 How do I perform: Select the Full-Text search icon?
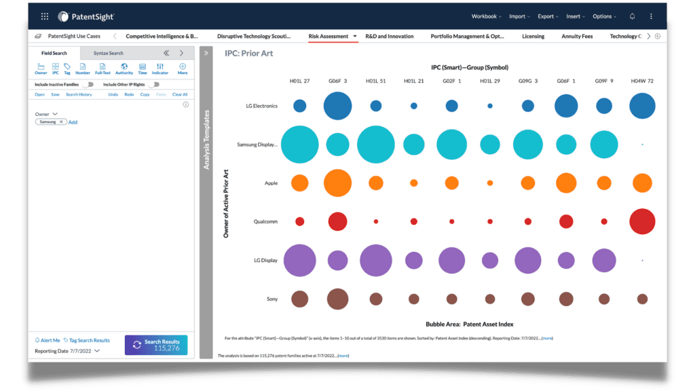(103, 65)
